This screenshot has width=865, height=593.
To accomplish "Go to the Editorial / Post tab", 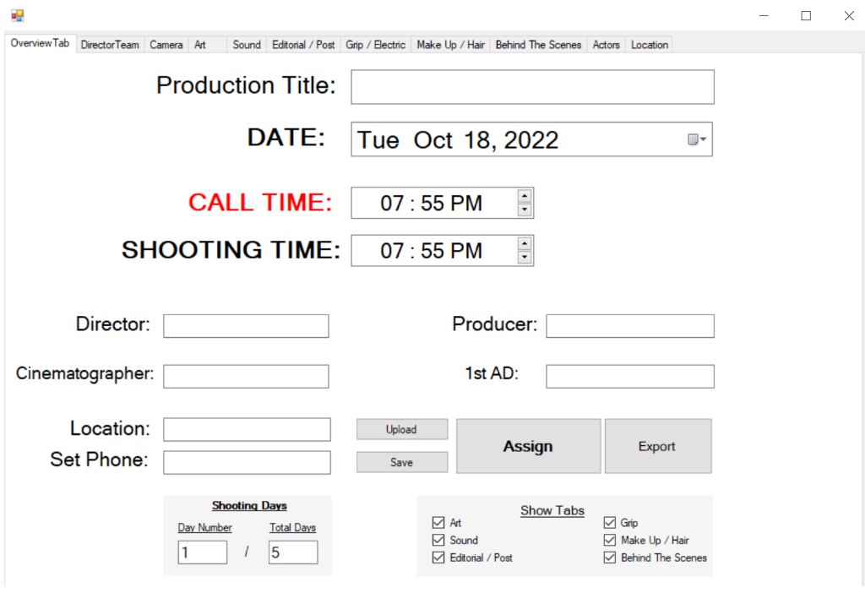I will click(x=303, y=45).
